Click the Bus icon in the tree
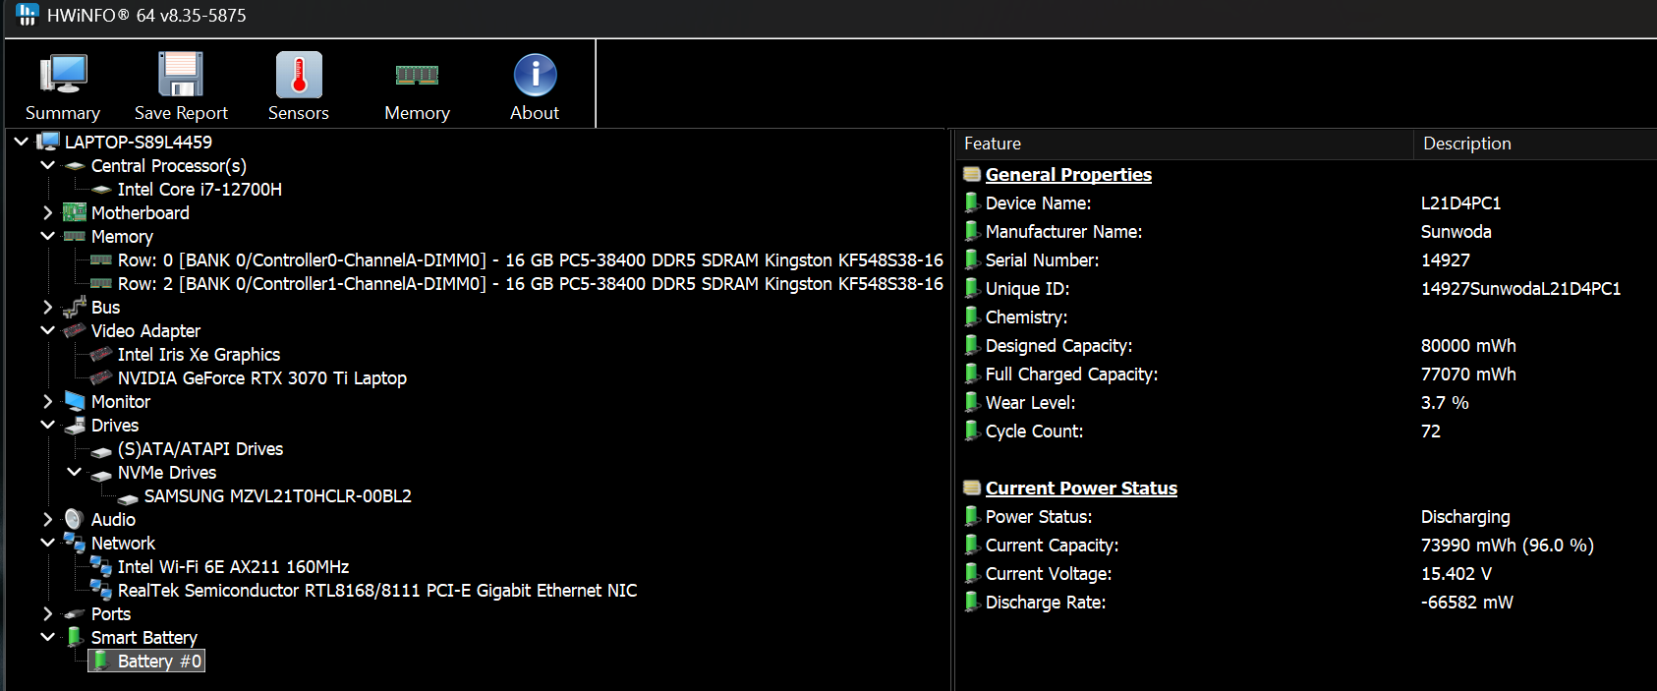The image size is (1657, 691). 75,307
